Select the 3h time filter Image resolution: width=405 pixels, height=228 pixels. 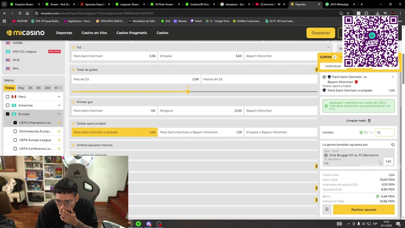click(30, 88)
